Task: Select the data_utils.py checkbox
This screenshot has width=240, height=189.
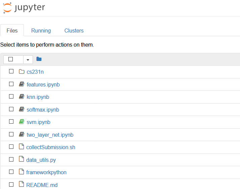Action: (11, 160)
